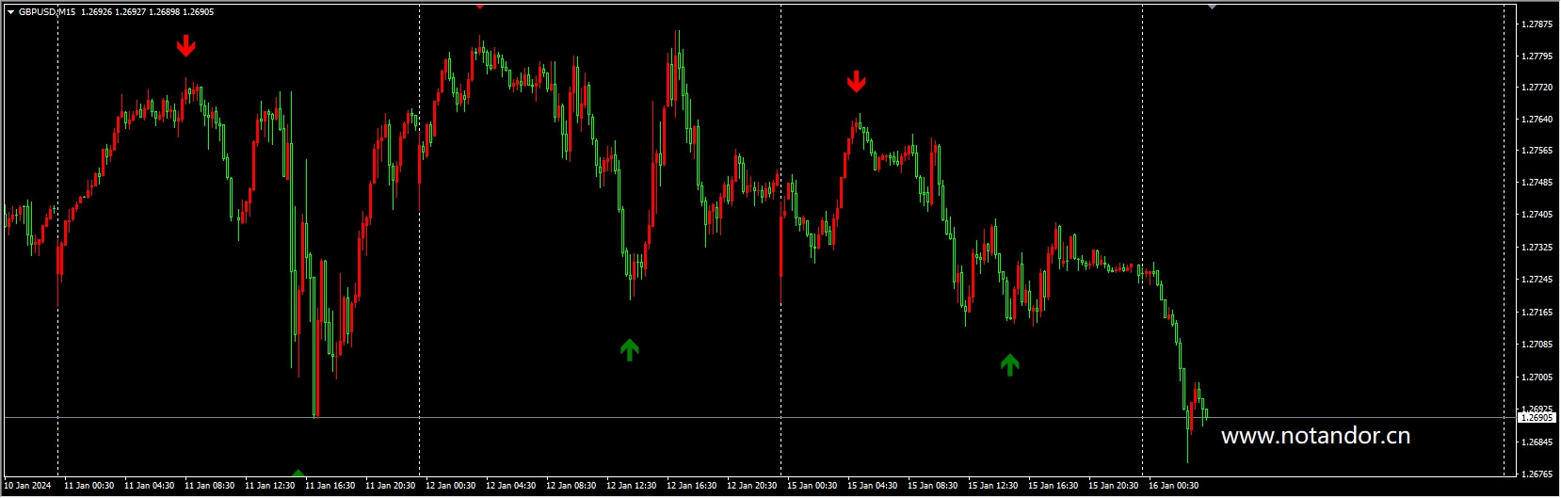
Task: Click the 11 Jan 12:30 time label
Action: point(269,486)
